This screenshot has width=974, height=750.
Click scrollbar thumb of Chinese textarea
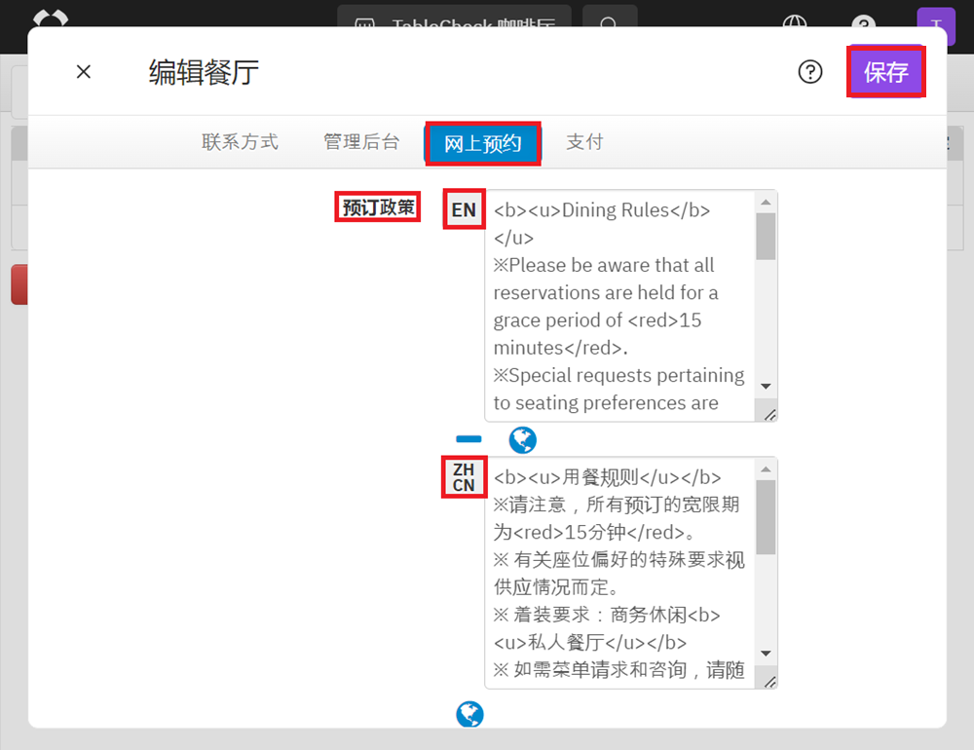766,517
